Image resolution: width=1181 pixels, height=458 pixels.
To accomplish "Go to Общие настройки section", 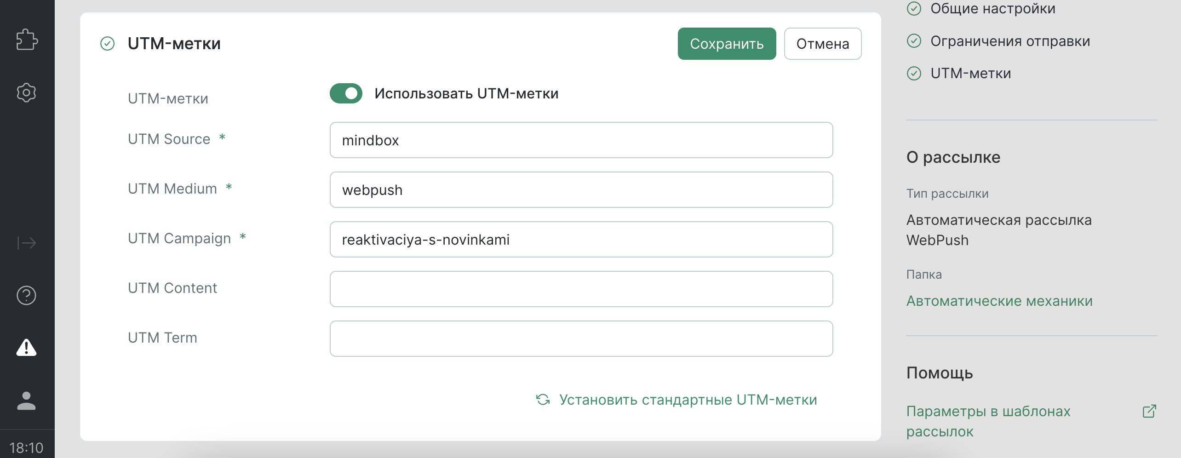I will pos(992,8).
